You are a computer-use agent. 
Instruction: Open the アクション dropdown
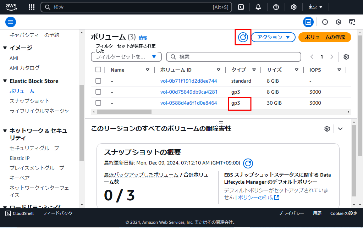[x=273, y=37]
